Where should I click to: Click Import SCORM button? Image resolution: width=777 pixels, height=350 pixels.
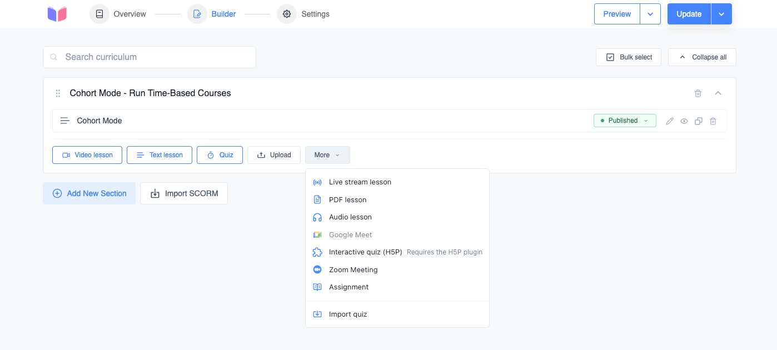click(x=184, y=193)
